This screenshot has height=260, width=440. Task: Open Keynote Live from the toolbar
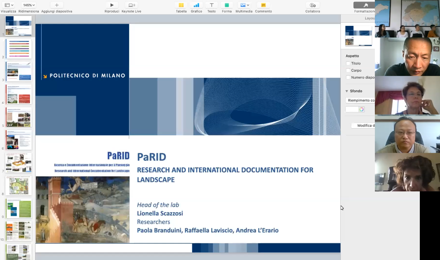coord(131,5)
